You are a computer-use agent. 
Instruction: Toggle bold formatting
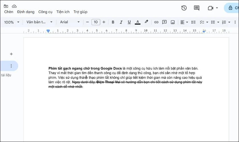coord(113,22)
